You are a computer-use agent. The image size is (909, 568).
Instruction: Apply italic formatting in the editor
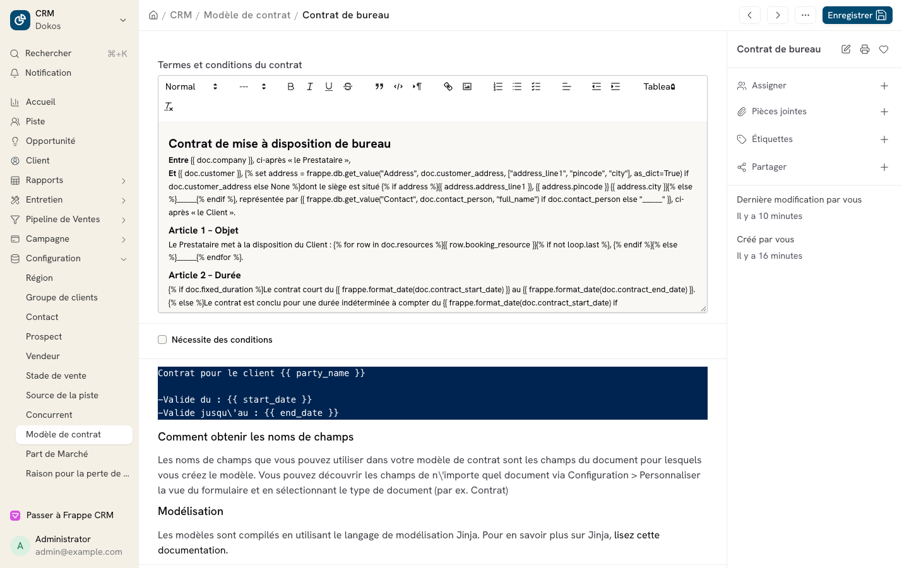tap(310, 86)
